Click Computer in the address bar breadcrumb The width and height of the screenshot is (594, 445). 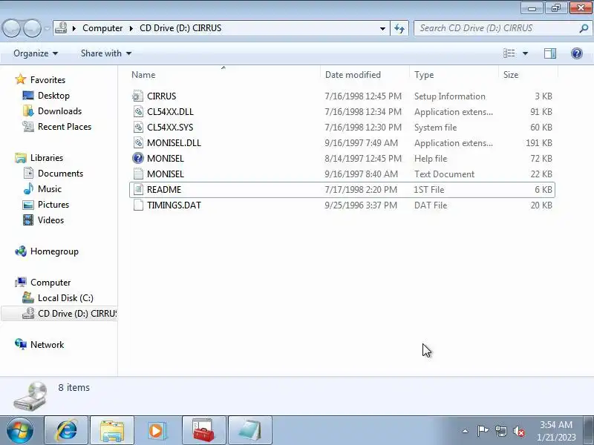(x=102, y=28)
